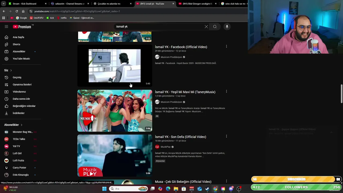
Task: Open more options for Yeşil Mi Mavi Mi
Action: [226, 91]
